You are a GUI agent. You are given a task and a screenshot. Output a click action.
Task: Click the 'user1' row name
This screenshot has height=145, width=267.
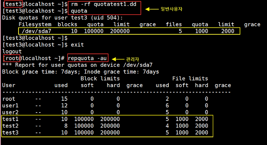[x=10, y=106]
